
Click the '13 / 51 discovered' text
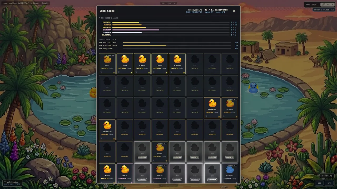point(216,10)
